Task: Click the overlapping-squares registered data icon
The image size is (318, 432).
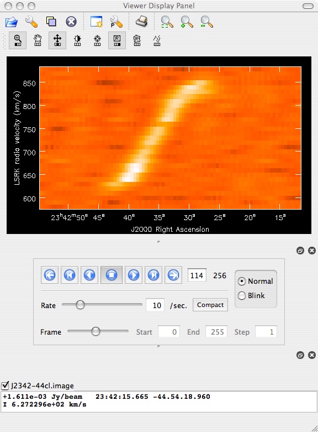Action: point(51,22)
